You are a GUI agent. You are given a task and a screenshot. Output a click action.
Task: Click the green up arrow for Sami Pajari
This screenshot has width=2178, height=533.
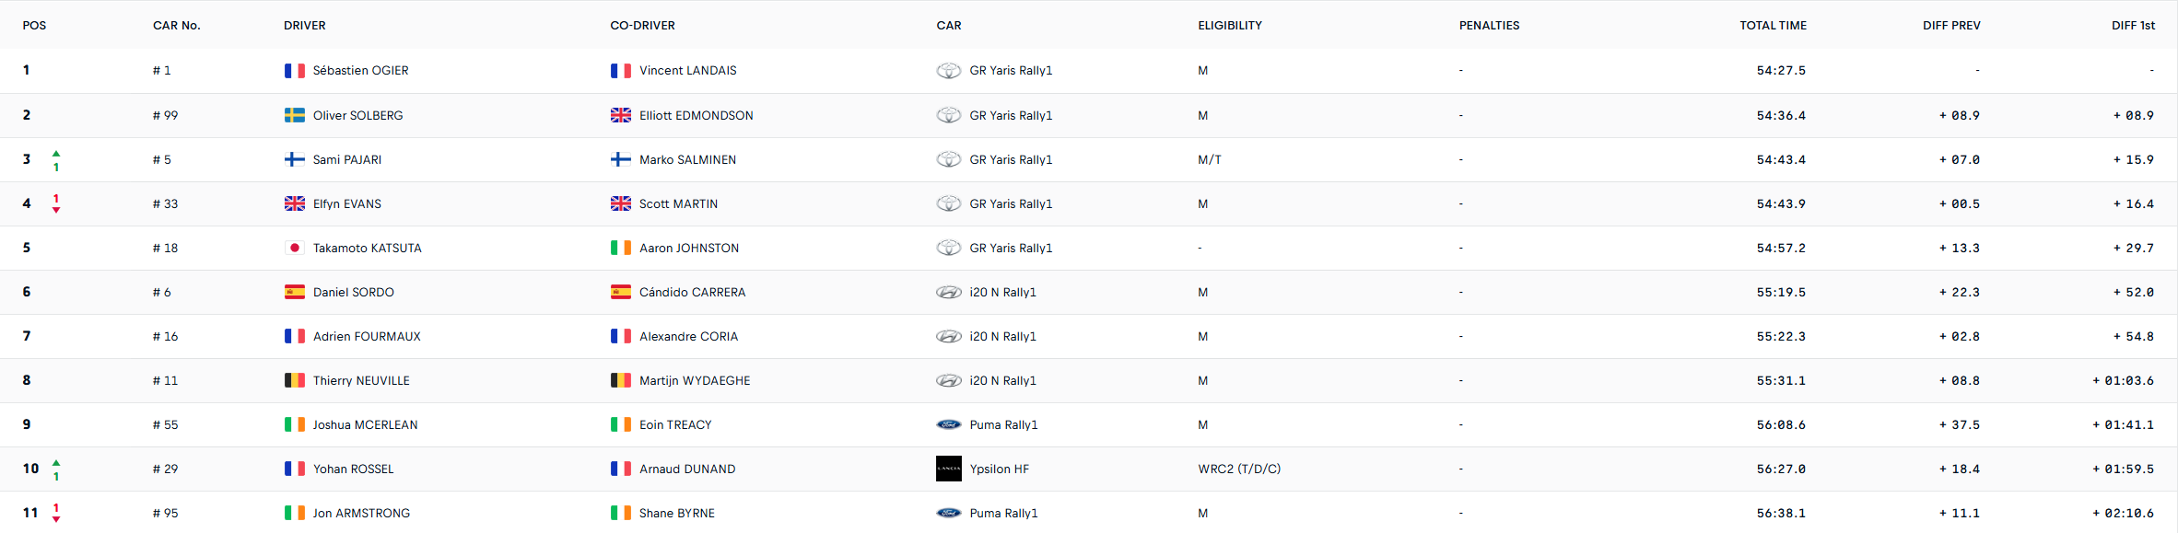56,154
